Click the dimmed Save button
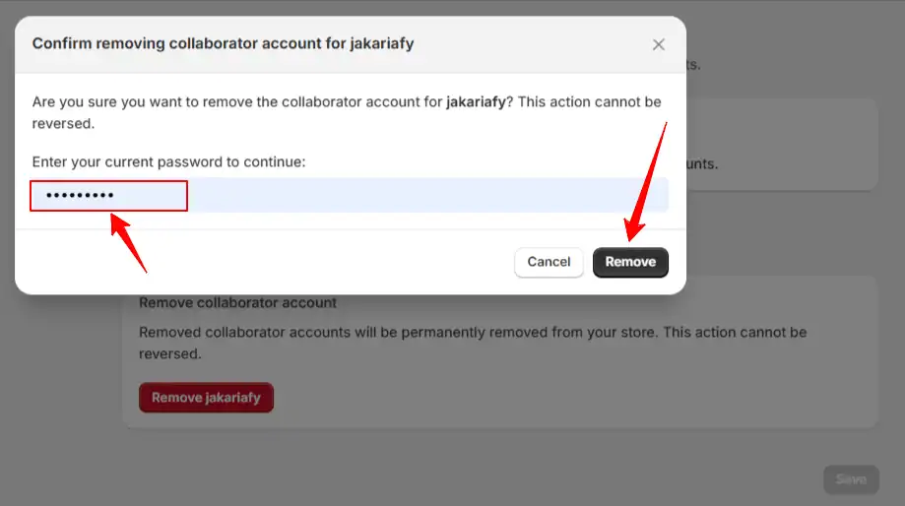The image size is (905, 506). [x=851, y=479]
